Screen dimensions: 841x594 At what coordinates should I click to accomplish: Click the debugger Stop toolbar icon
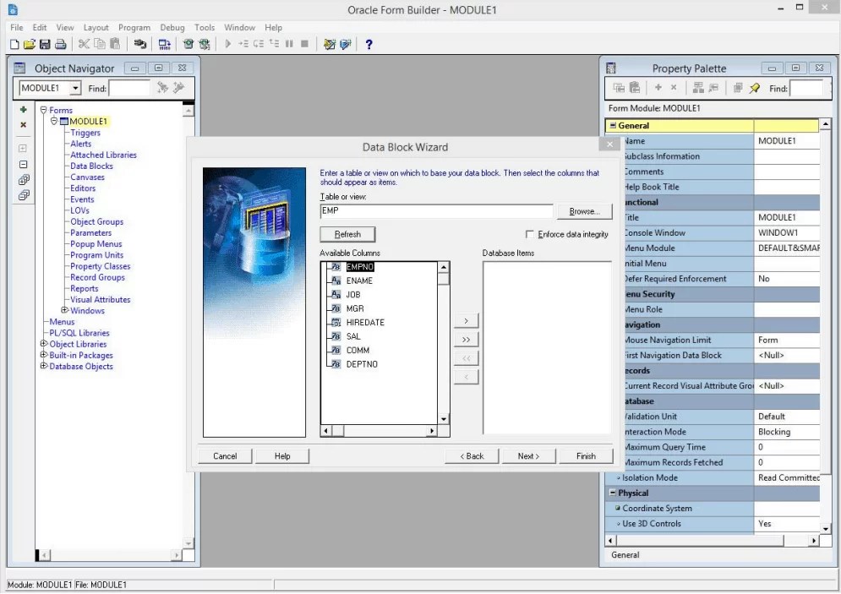pyautogui.click(x=304, y=44)
